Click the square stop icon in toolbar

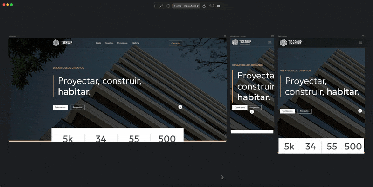[x=218, y=6]
